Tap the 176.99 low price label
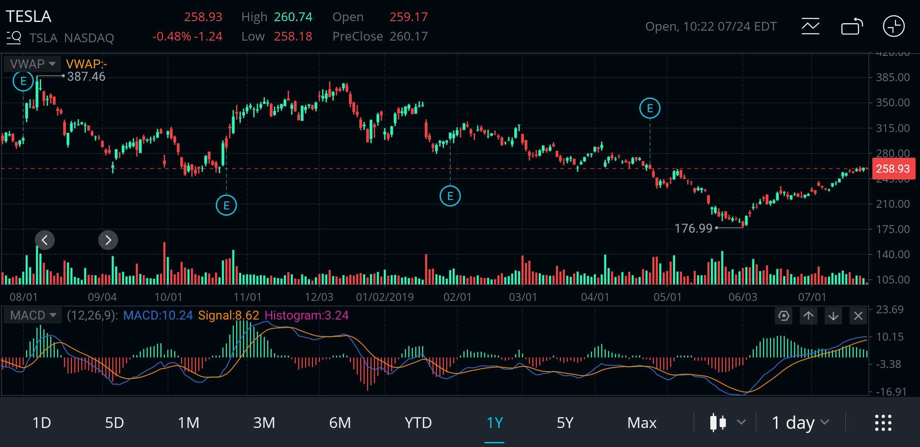Screen dimensions: 920x447 point(693,228)
